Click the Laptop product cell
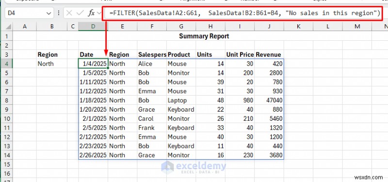388x182 pixels. pos(181,100)
